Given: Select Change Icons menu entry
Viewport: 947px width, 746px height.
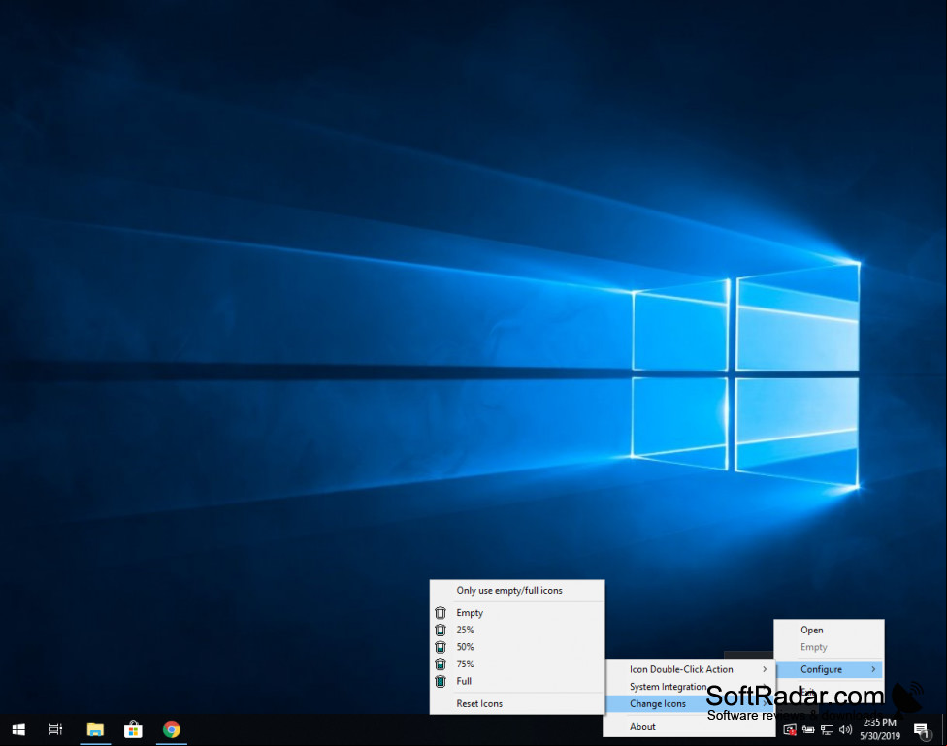Looking at the screenshot, I should tap(690, 703).
